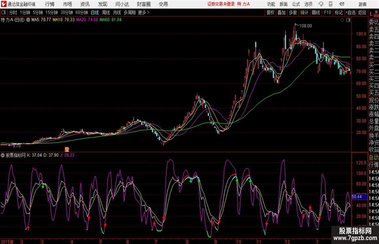Click the MA5: 70.77 indicator label

click(41, 20)
